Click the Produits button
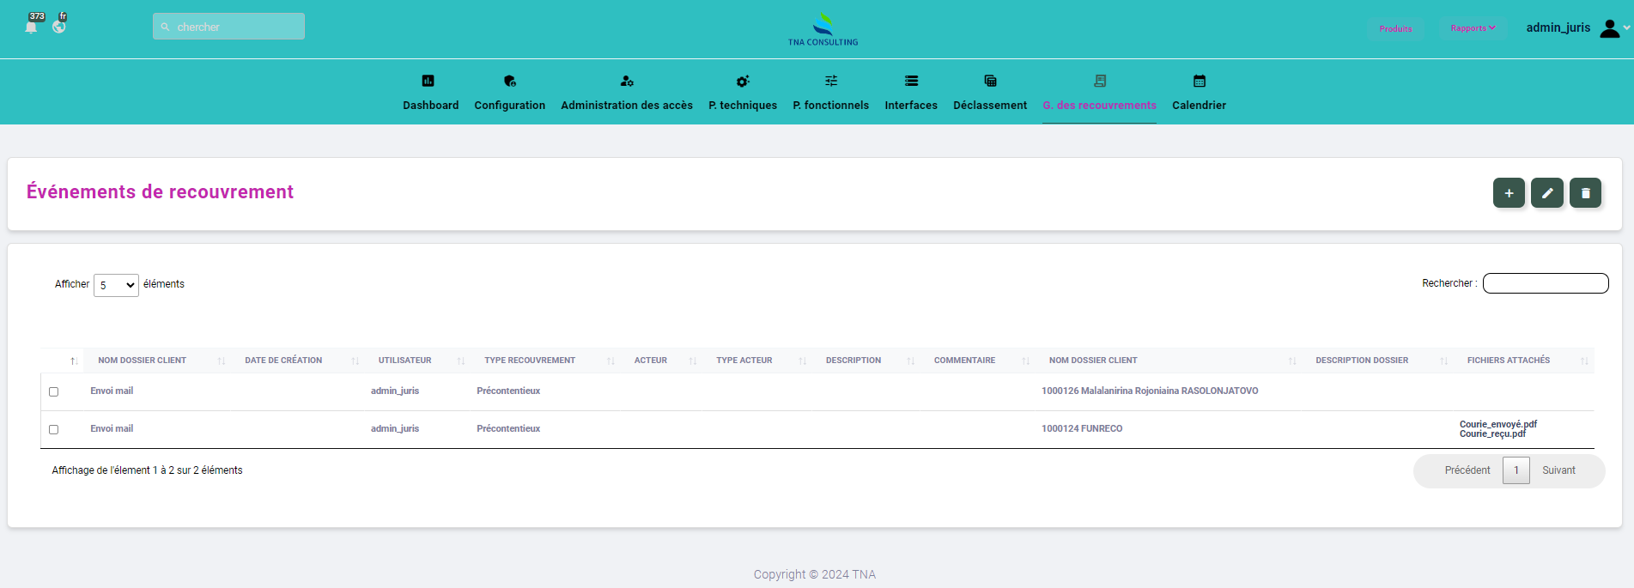Image resolution: width=1634 pixels, height=588 pixels. [1395, 28]
